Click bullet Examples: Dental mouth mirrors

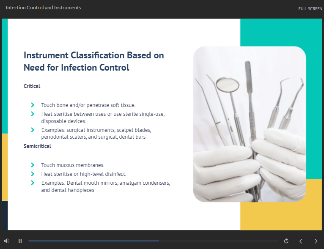[106, 186]
